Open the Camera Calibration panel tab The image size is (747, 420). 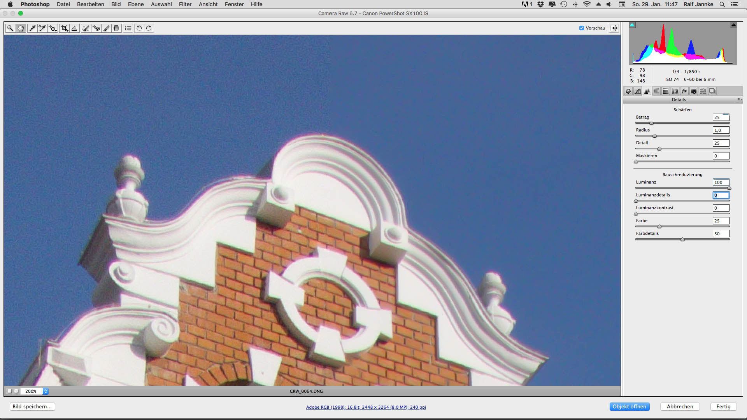pyautogui.click(x=694, y=91)
